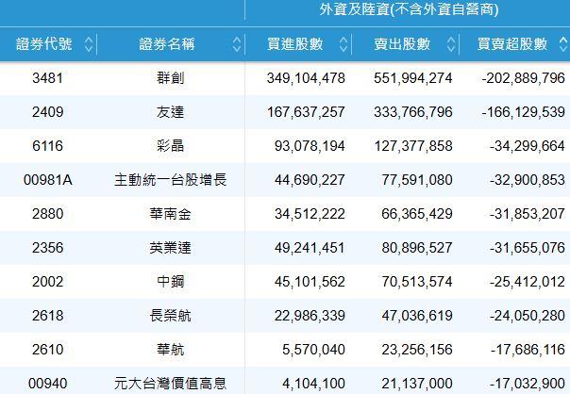Click the 證券名稱 column header label
The width and height of the screenshot is (570, 394).
[x=167, y=44]
